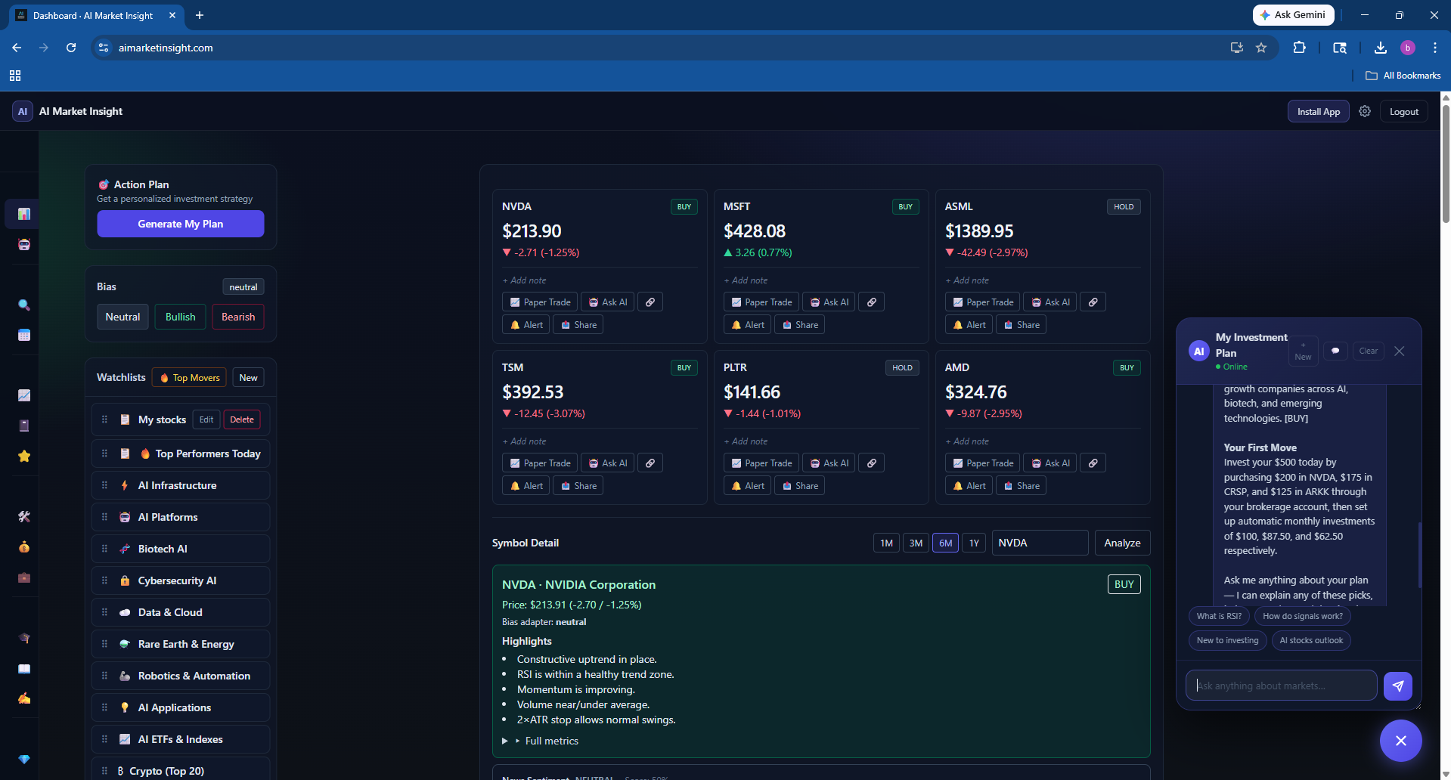The width and height of the screenshot is (1451, 780).
Task: Click the link icon on the MSFT card
Action: [x=872, y=302]
